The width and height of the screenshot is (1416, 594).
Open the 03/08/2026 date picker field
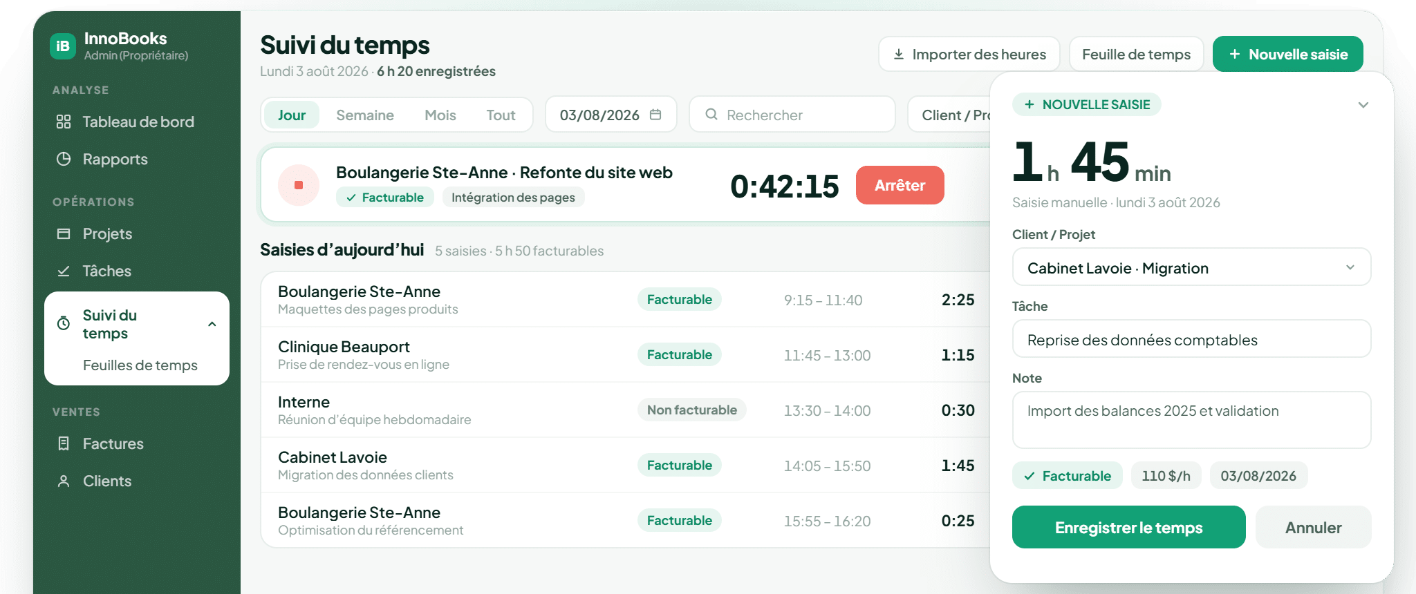pyautogui.click(x=611, y=115)
